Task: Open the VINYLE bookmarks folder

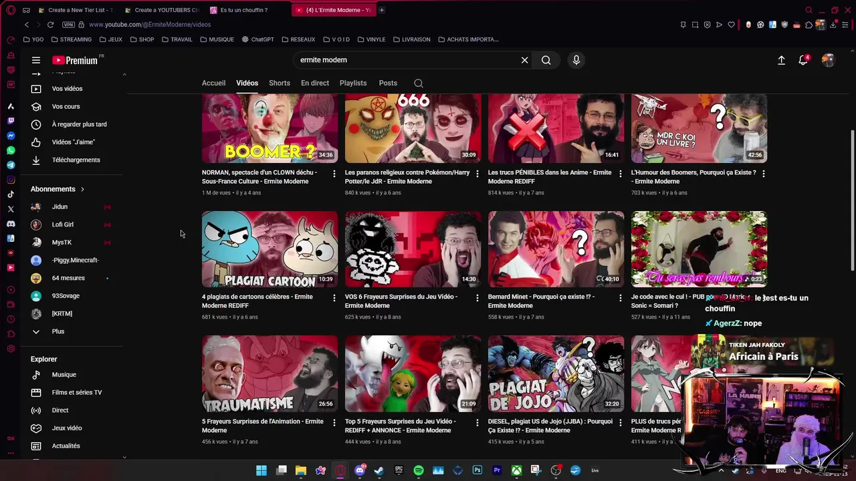Action: 371,39
